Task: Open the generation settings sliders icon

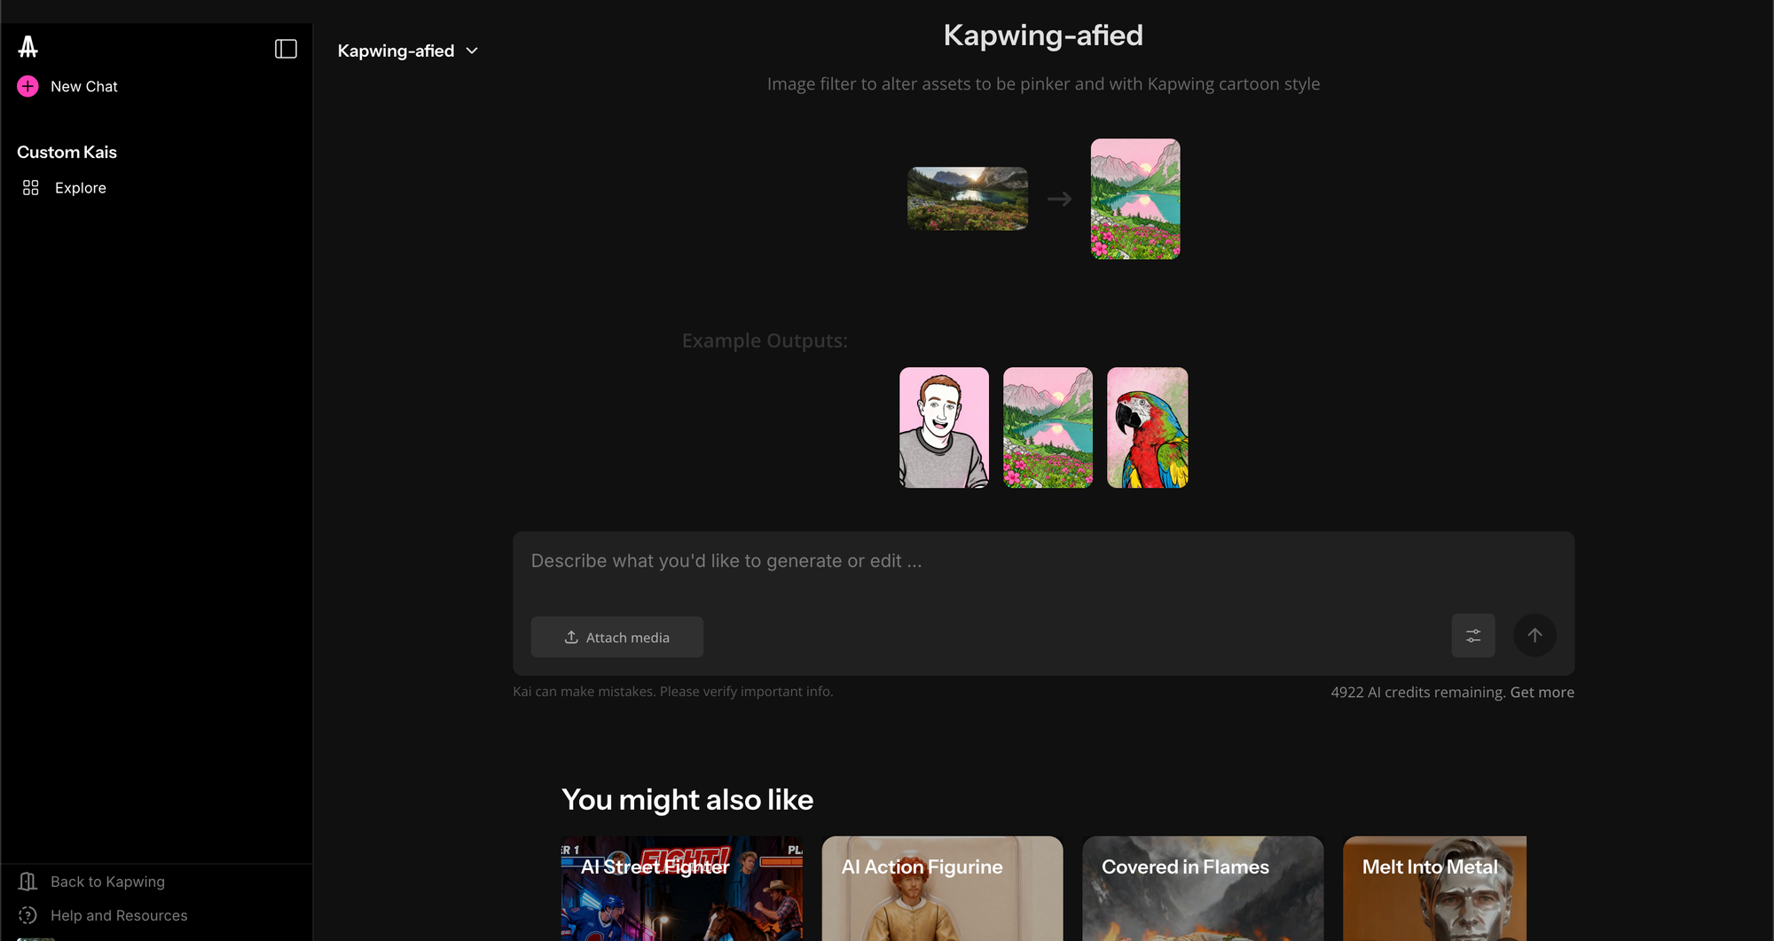Action: pos(1473,636)
